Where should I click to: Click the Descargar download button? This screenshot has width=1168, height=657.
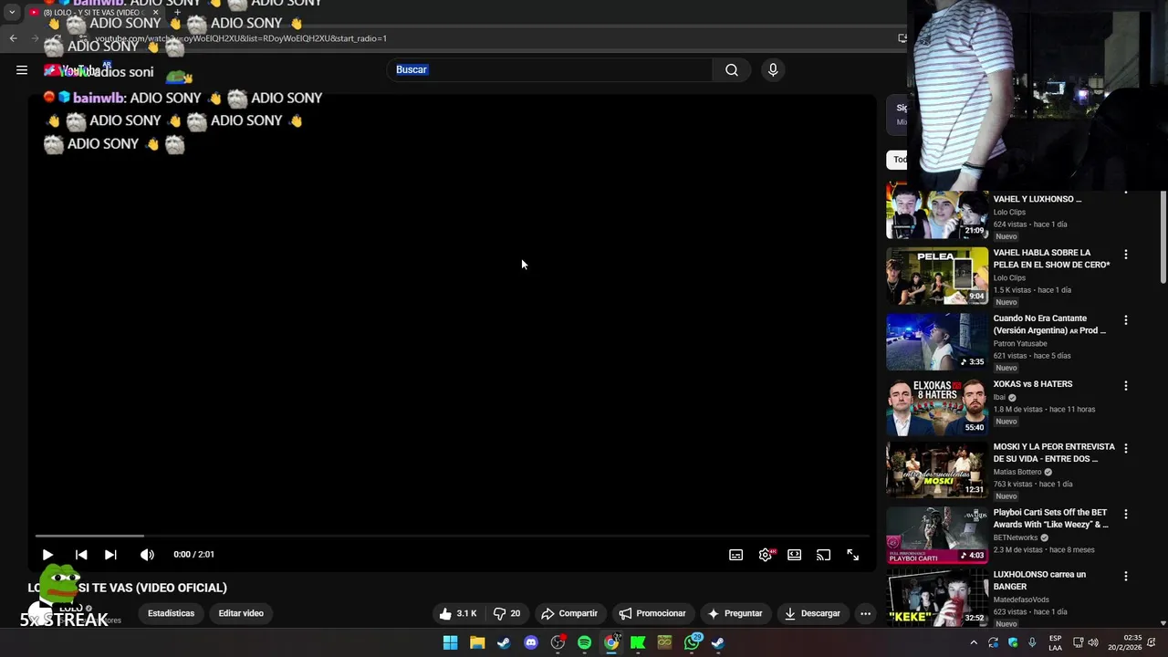pos(812,613)
